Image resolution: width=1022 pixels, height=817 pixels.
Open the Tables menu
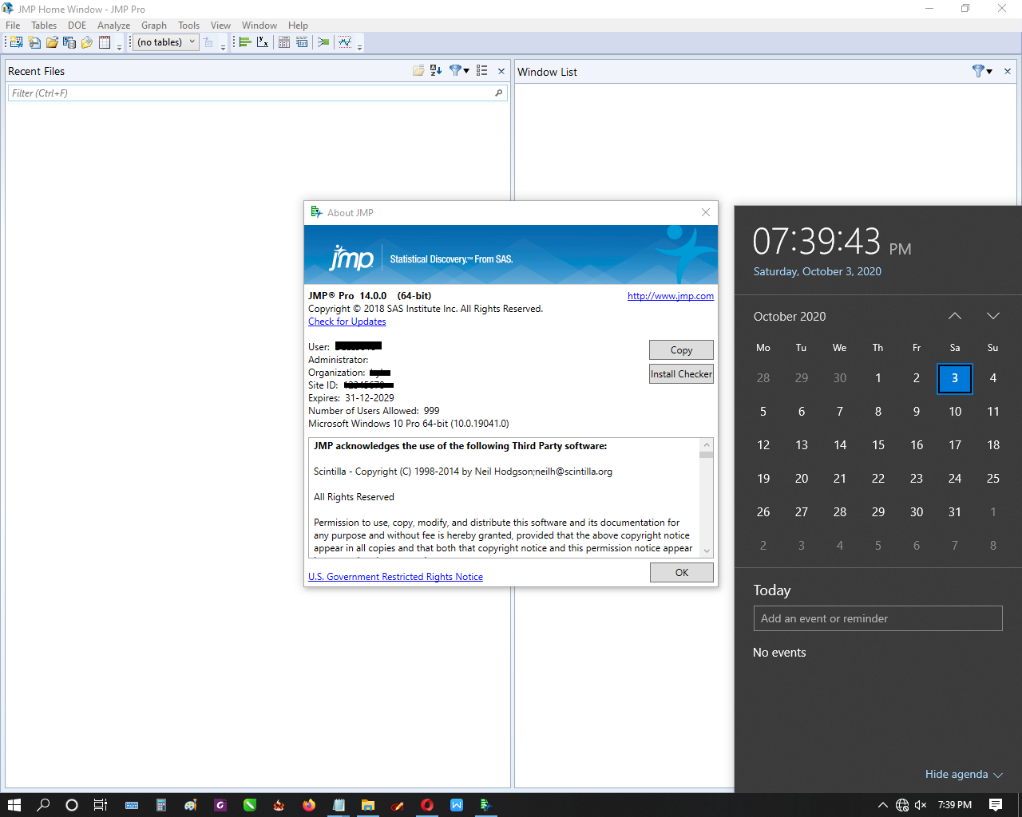(44, 26)
